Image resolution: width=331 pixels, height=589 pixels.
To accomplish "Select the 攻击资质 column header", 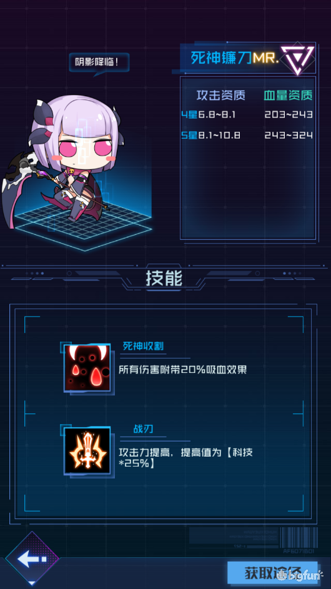I will 221,96.
